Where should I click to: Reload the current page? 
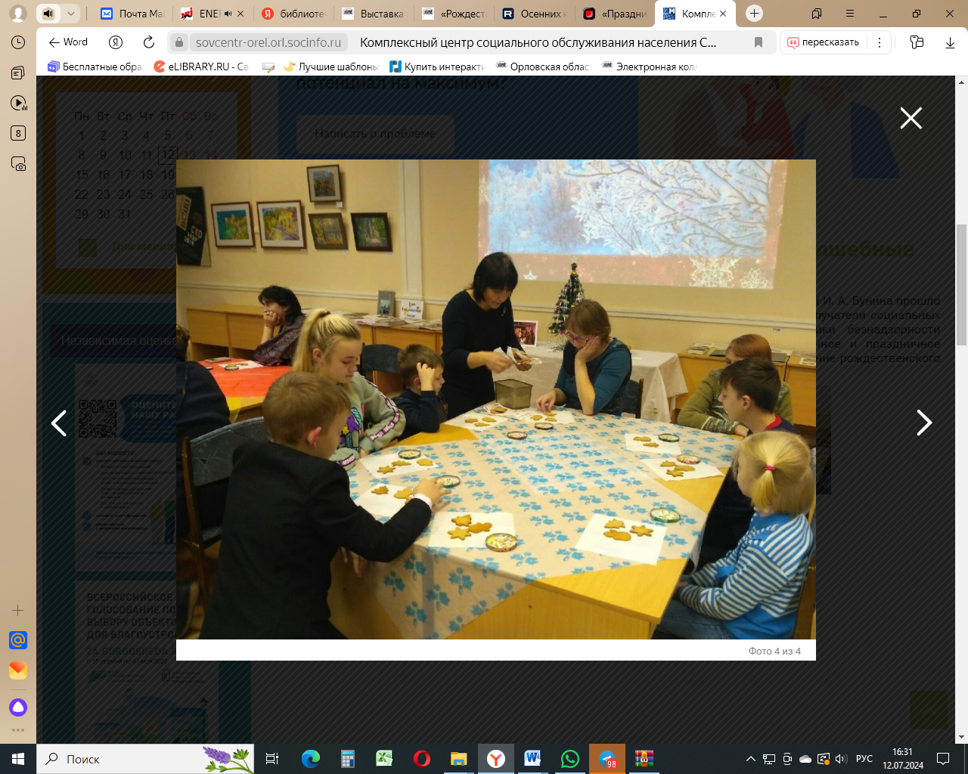149,42
